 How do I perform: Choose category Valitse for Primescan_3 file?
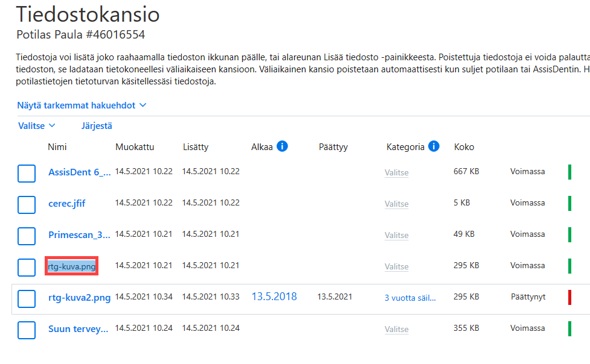396,235
